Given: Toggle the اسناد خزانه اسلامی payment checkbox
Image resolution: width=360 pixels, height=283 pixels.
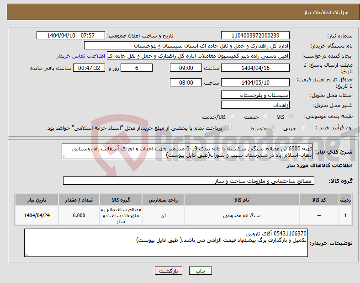Looking at the screenshot, I should pos(228,127).
